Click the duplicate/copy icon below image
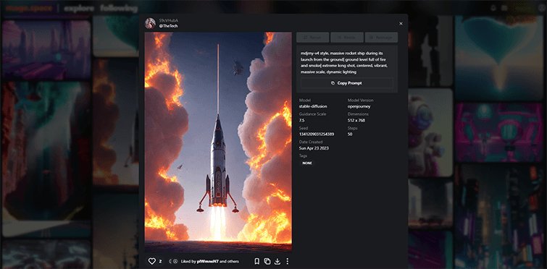Screen dimensions: 547x269 pyautogui.click(x=267, y=261)
